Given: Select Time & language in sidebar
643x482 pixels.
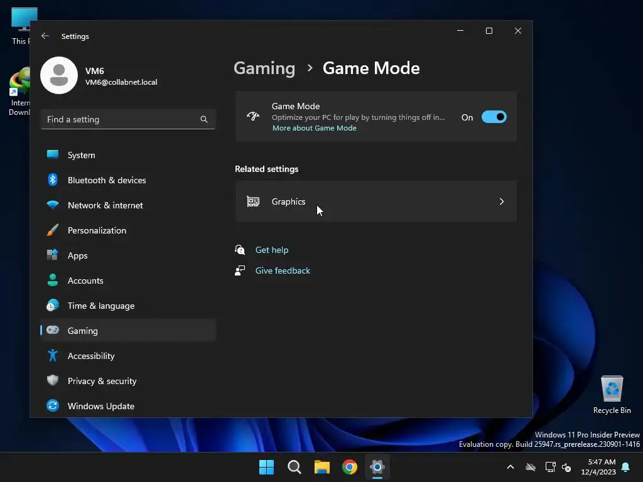Looking at the screenshot, I should pos(128,306).
